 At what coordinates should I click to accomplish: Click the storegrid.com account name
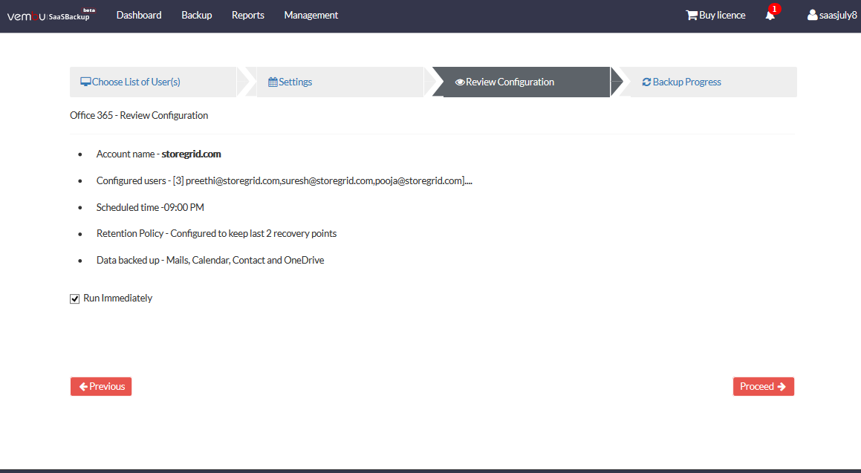(x=191, y=154)
